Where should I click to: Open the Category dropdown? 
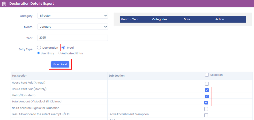pos(72,16)
